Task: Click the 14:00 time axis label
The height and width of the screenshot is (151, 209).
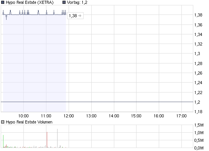Action: [114, 116]
